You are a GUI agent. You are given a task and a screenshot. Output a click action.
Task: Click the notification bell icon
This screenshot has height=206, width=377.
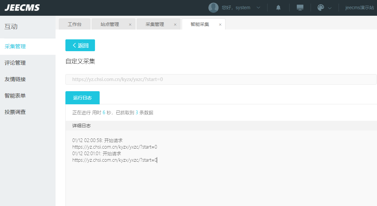[x=278, y=8]
